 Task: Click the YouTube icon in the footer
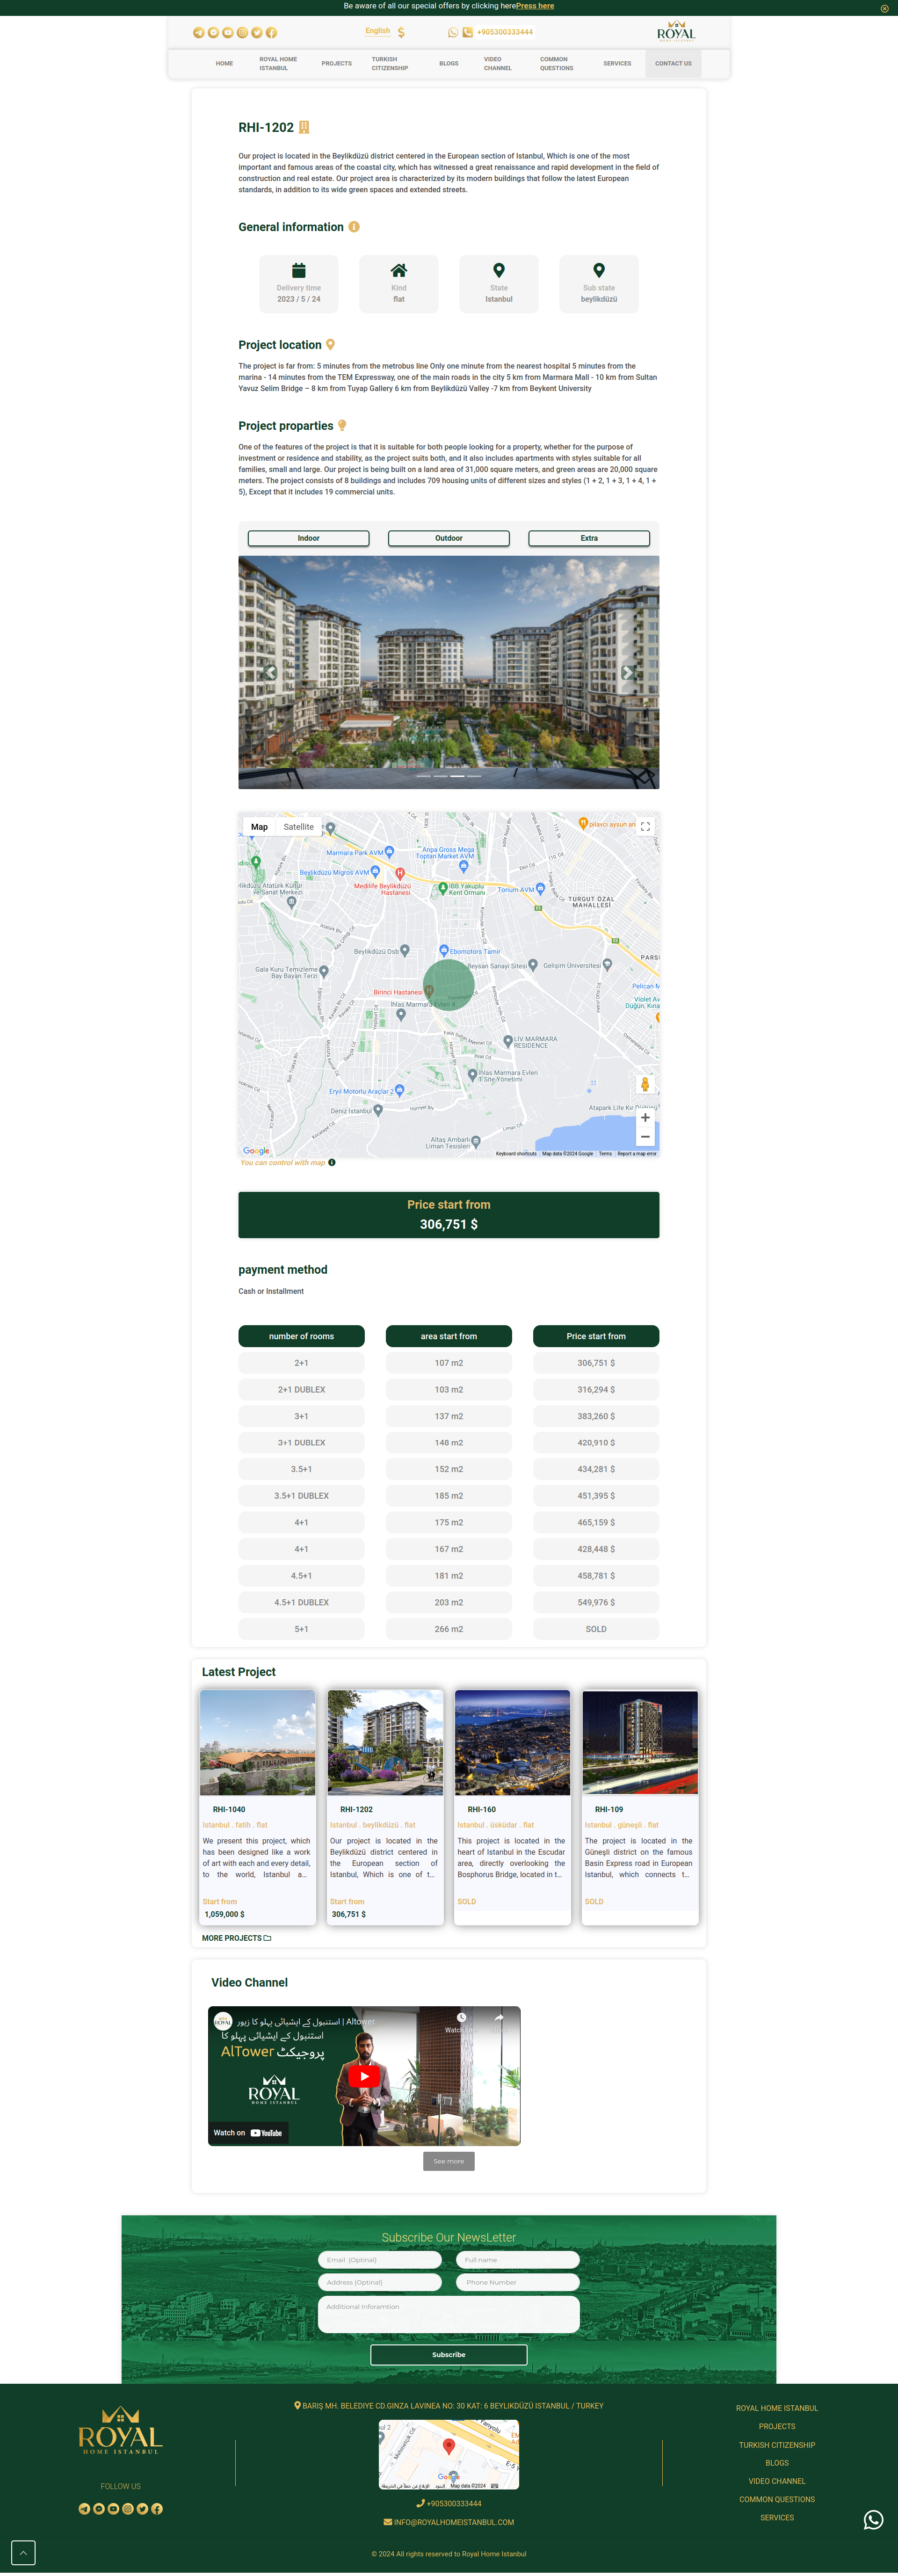pyautogui.click(x=114, y=2509)
